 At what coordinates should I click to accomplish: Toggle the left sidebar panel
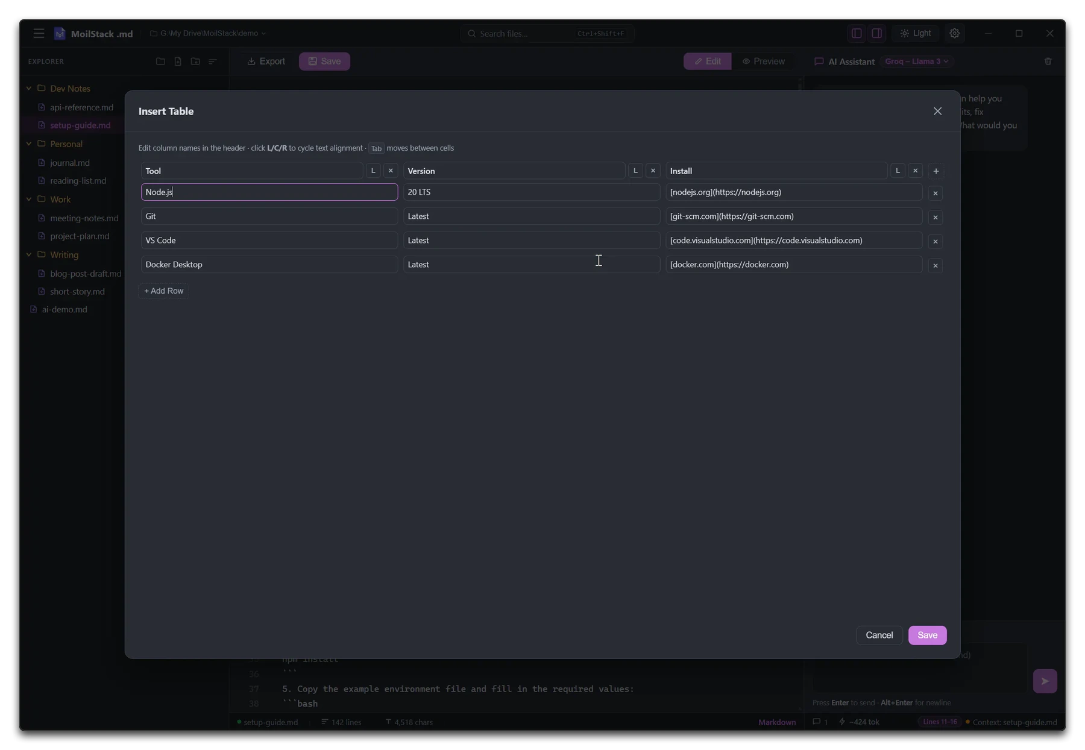[x=857, y=33]
